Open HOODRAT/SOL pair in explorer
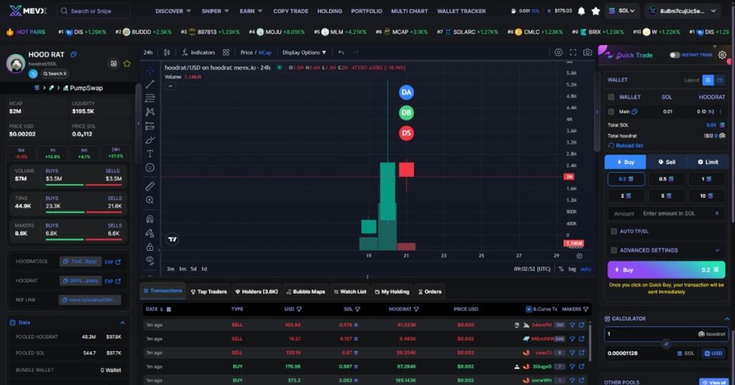Image resolution: width=735 pixels, height=385 pixels. (x=113, y=261)
